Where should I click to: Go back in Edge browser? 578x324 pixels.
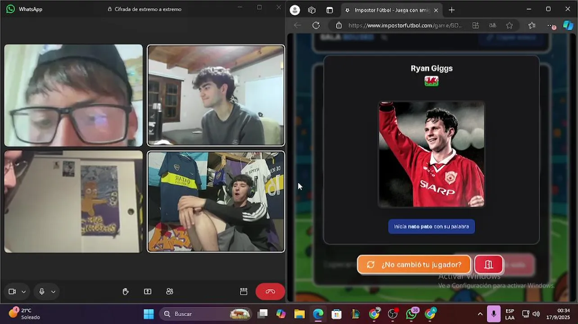298,25
